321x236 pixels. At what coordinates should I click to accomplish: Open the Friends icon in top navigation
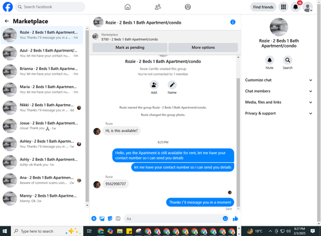tap(158, 7)
